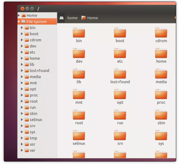This screenshot has height=164, width=181.
Task: Expand the bin folder in sidebar tree
Action: pyautogui.click(x=22, y=28)
